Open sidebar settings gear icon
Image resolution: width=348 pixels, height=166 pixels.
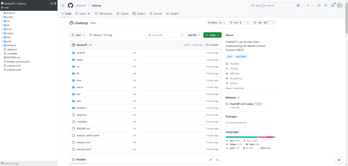pos(52,4)
